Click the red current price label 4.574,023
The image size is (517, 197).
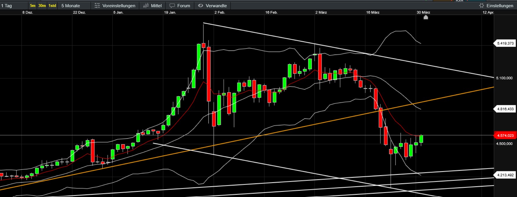tap(505, 135)
